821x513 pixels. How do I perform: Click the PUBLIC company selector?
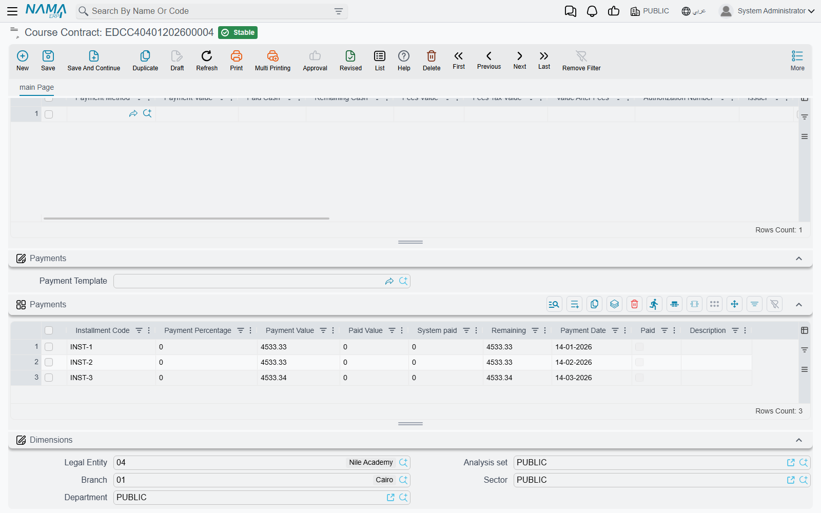pyautogui.click(x=650, y=11)
